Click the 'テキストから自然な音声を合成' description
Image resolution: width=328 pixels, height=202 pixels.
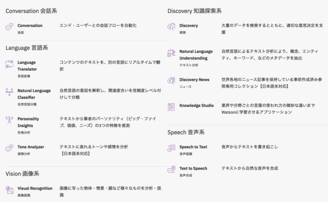point(250,168)
